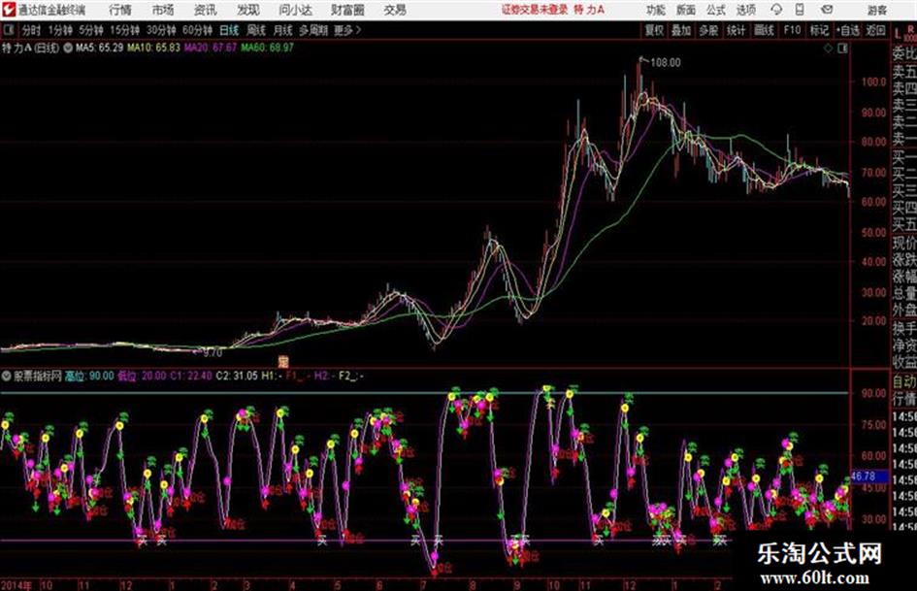
Task: Click the 108.00 high price label
Action: [666, 62]
